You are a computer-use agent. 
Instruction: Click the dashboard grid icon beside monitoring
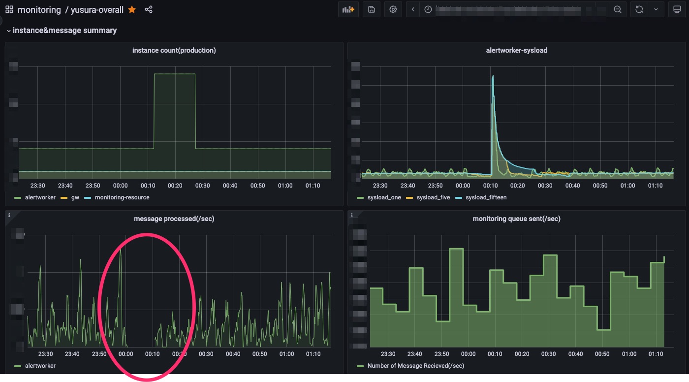9,9
